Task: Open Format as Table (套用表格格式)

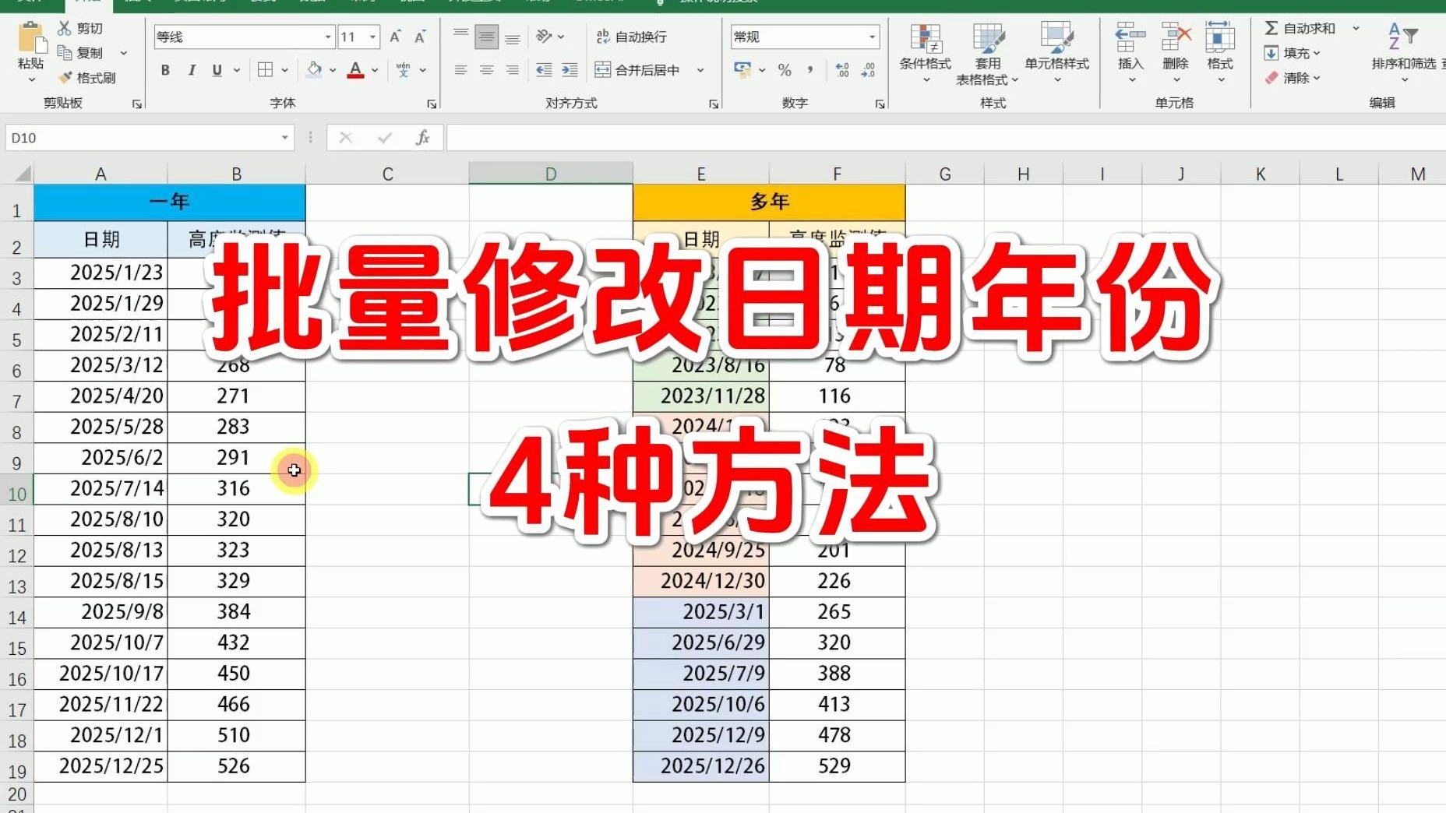Action: click(x=987, y=52)
